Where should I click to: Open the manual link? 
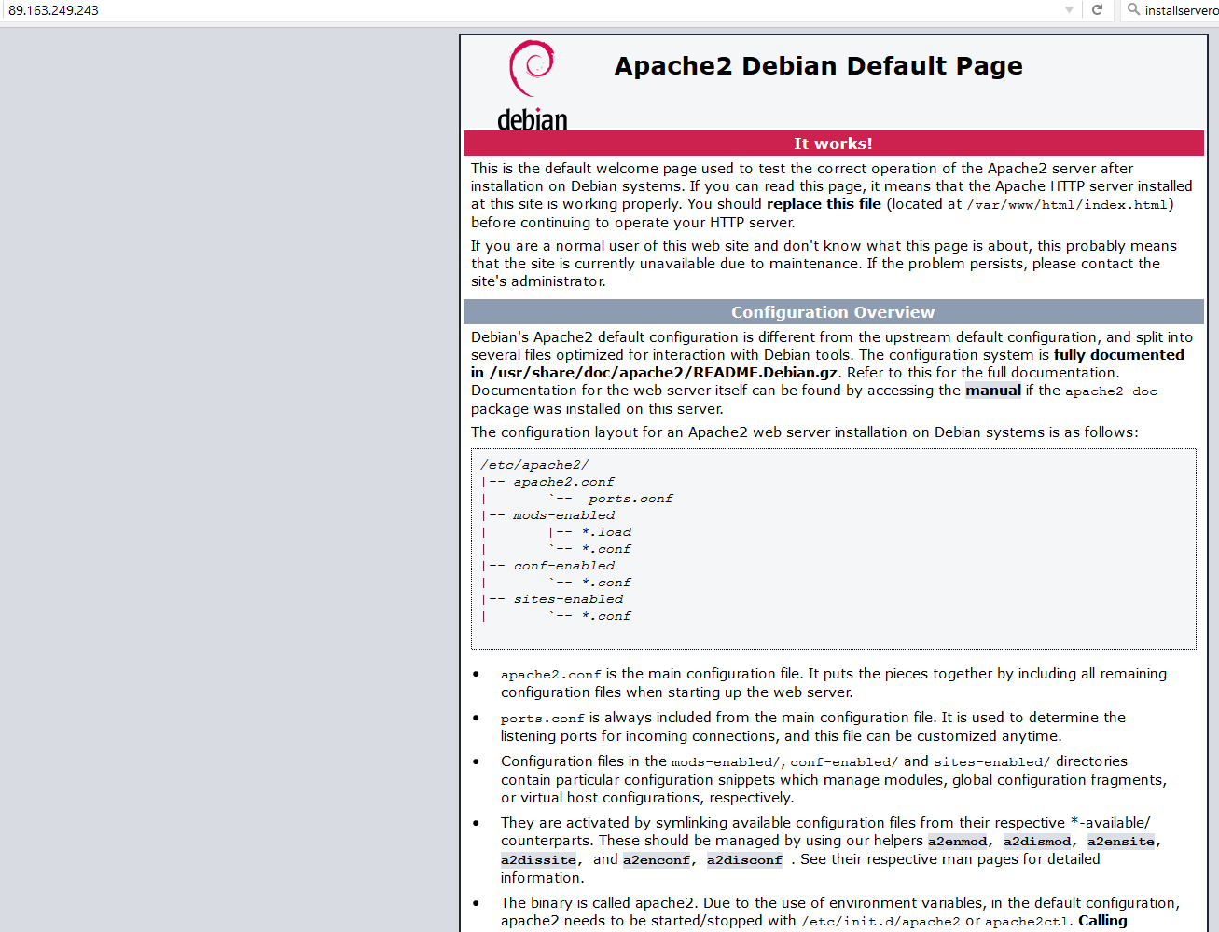click(993, 391)
